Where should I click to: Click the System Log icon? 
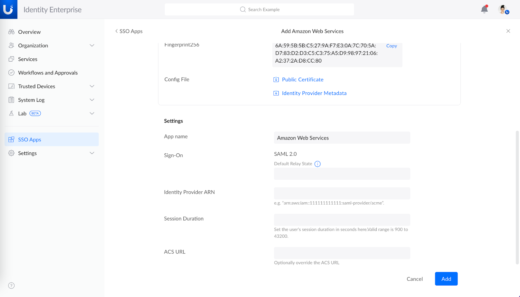(x=11, y=100)
